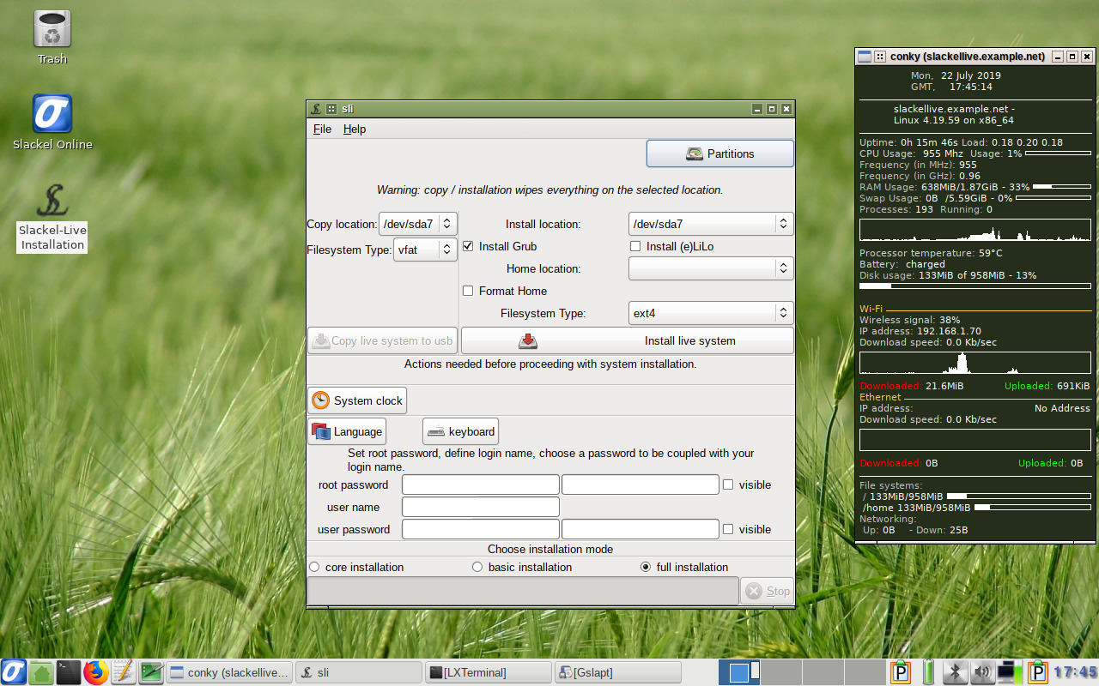1099x686 pixels.
Task: Click the root password input field
Action: click(480, 484)
